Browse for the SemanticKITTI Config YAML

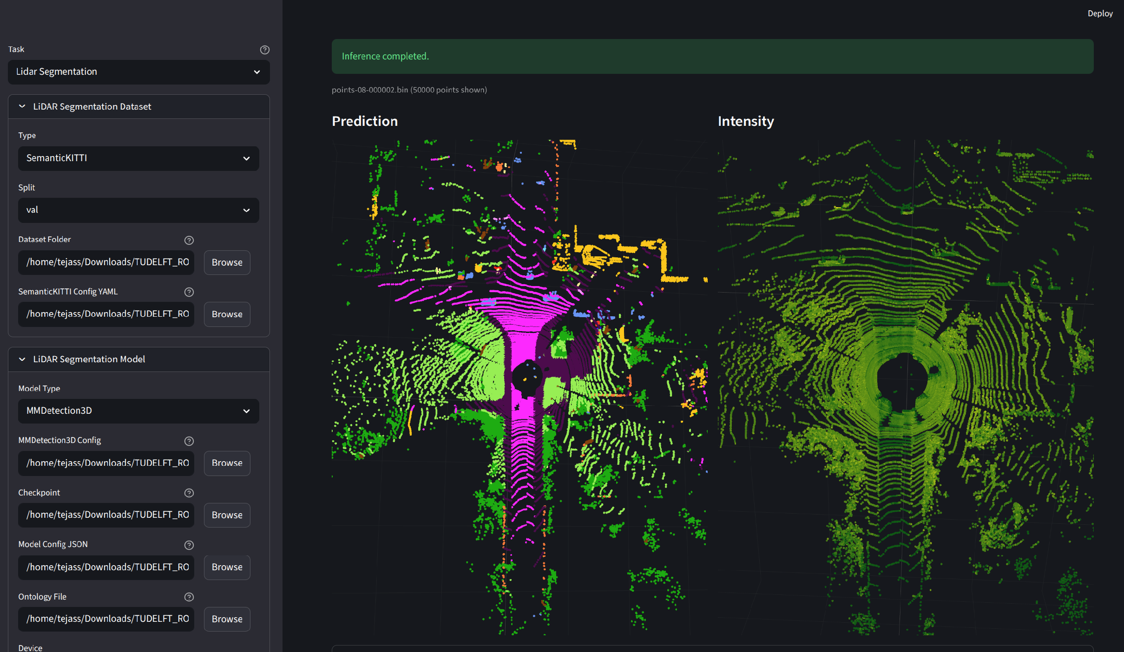227,314
